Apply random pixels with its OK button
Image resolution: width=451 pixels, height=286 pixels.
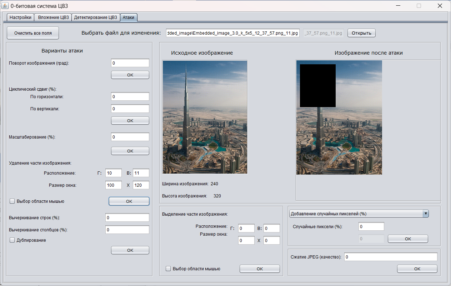click(x=408, y=239)
